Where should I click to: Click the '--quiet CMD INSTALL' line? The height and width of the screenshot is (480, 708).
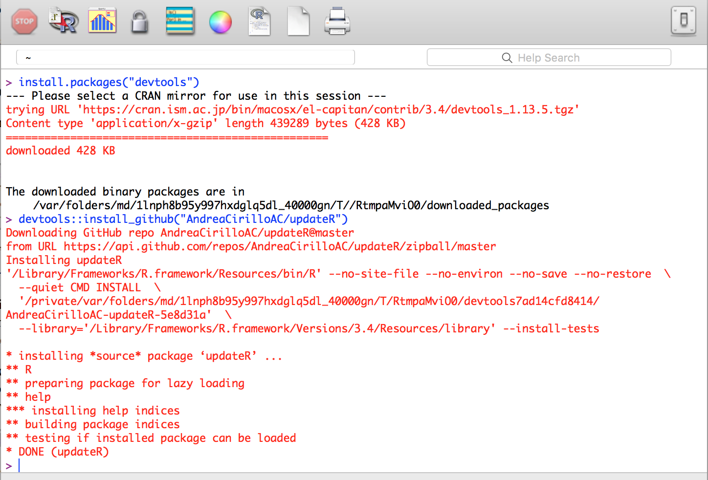[90, 287]
